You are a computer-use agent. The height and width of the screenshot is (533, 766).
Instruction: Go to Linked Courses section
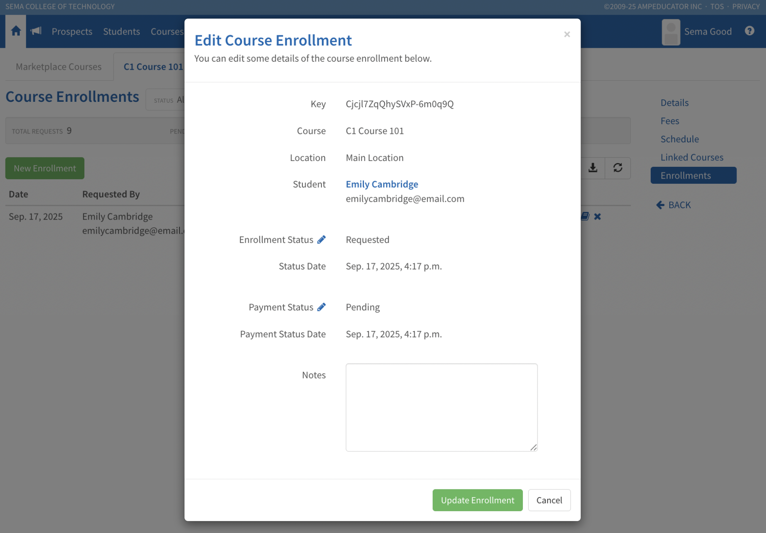point(692,157)
